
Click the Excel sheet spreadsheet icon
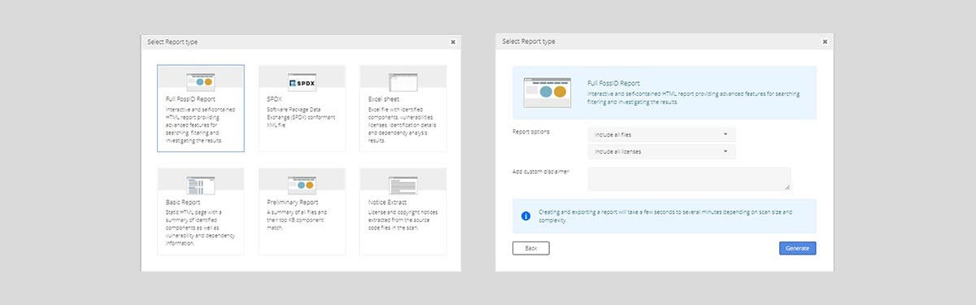403,82
